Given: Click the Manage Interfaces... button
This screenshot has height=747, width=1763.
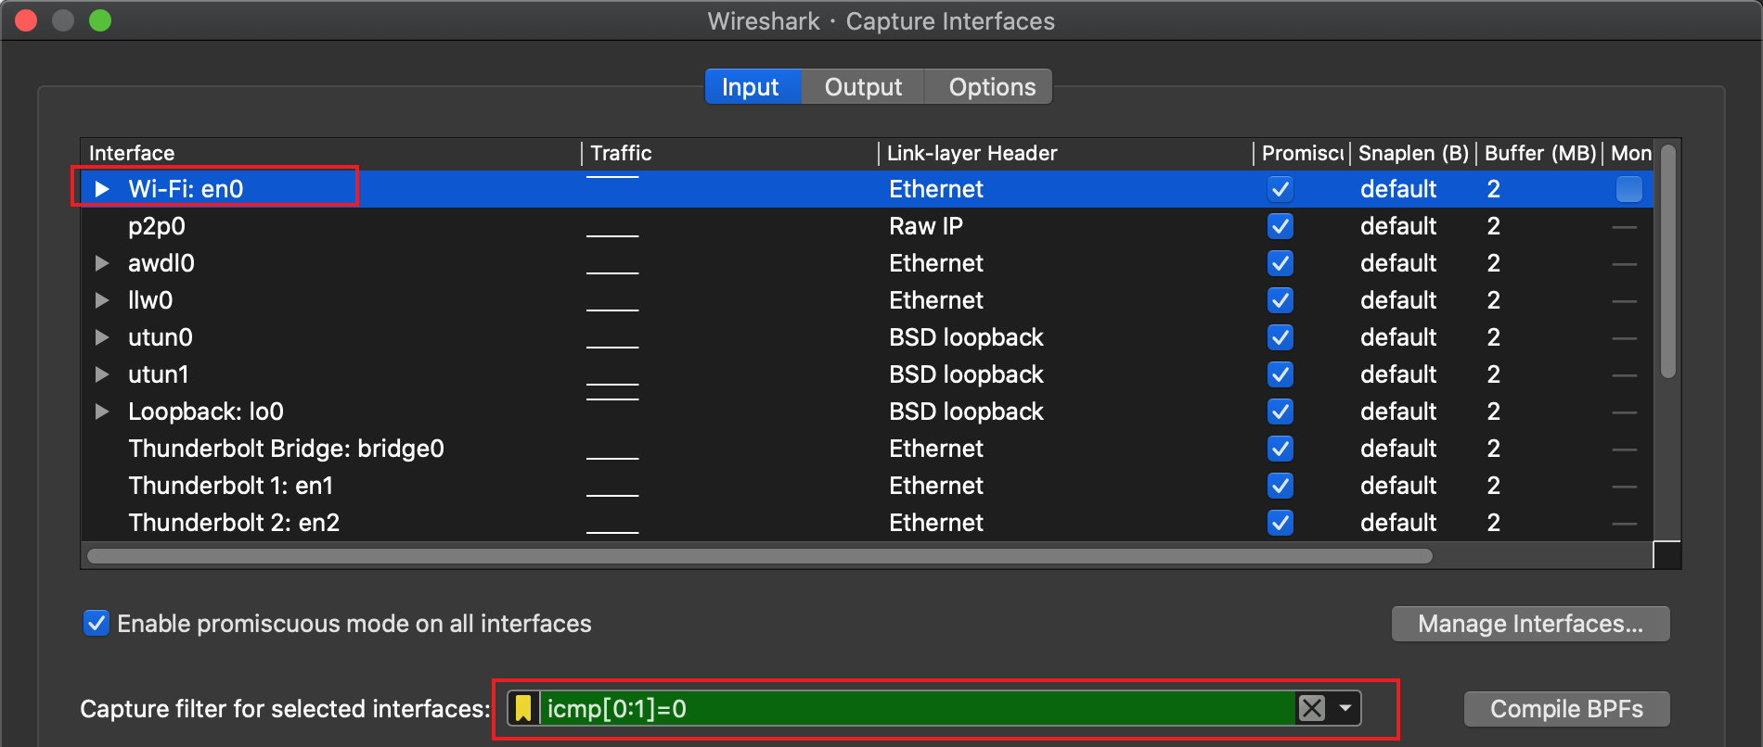Looking at the screenshot, I should point(1530,624).
